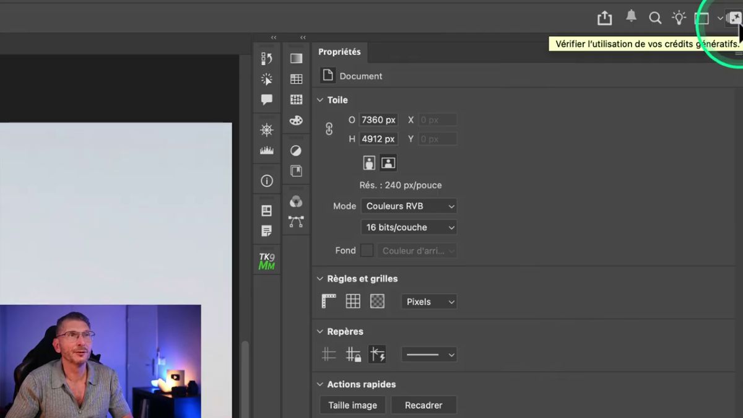Click the X position field
The image size is (743, 418).
point(438,120)
